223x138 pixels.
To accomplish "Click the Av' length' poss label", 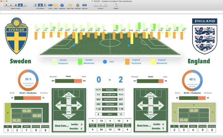I will click(110, 94).
